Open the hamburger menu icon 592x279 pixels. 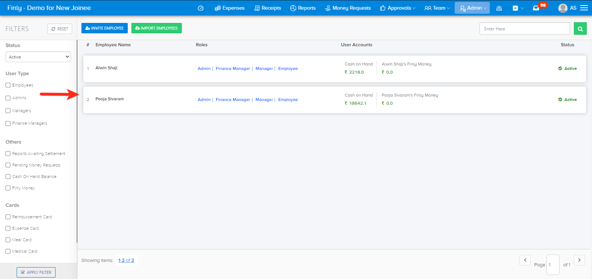(584, 8)
